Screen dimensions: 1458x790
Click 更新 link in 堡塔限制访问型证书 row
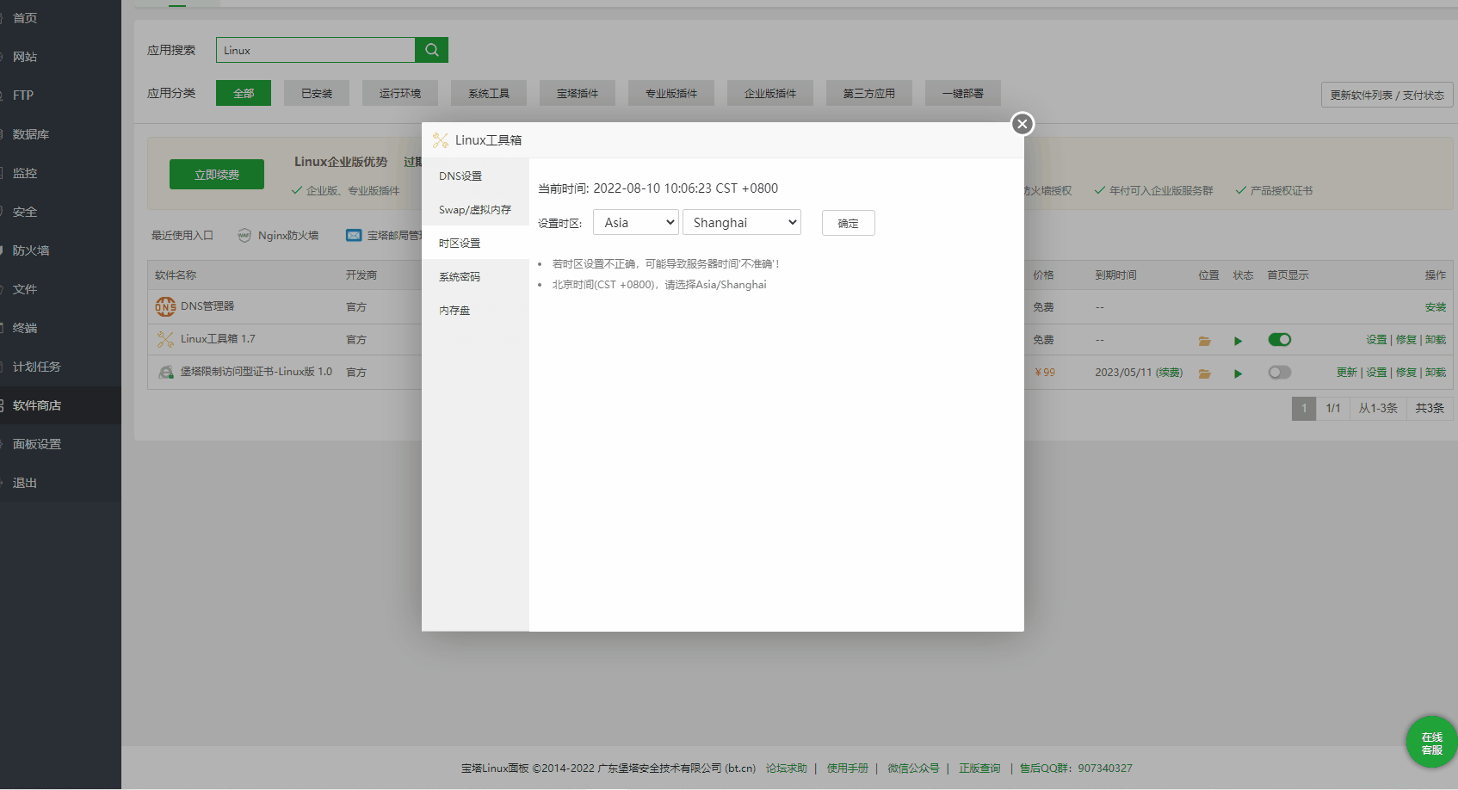[x=1347, y=373]
